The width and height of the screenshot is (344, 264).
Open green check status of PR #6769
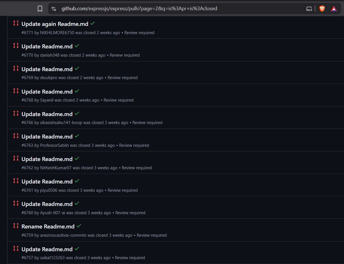[x=77, y=69]
